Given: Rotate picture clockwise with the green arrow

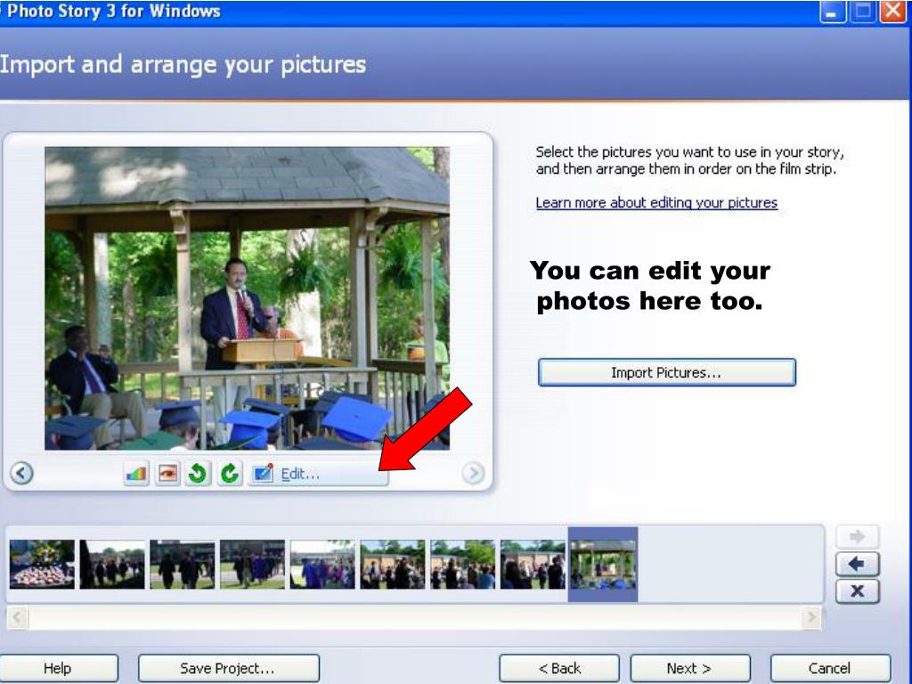Looking at the screenshot, I should tap(230, 474).
